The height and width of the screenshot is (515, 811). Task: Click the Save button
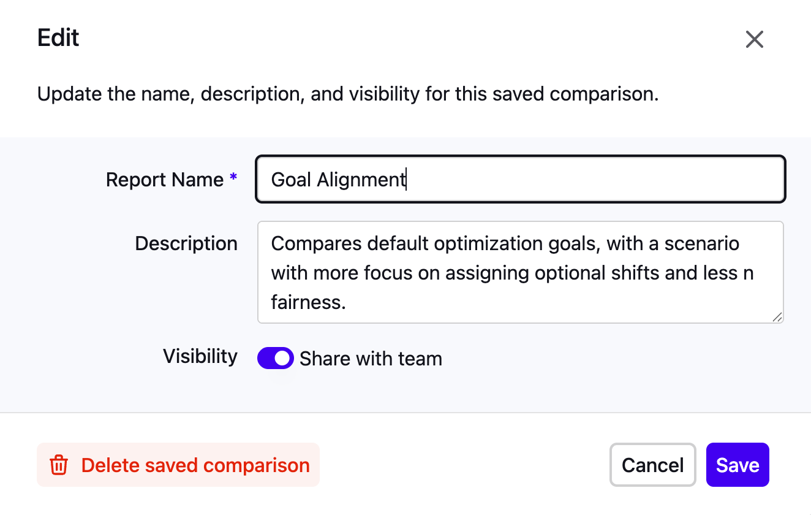737,465
